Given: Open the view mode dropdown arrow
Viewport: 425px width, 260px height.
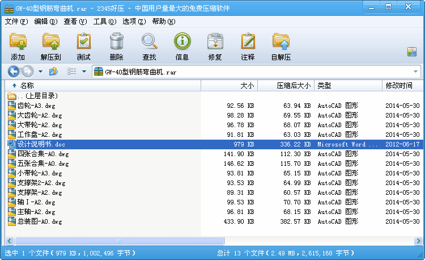Looking at the screenshot, I should 84,72.
